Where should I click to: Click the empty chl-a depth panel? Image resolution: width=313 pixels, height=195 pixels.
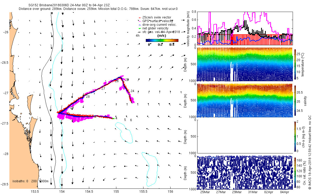(x=245, y=136)
